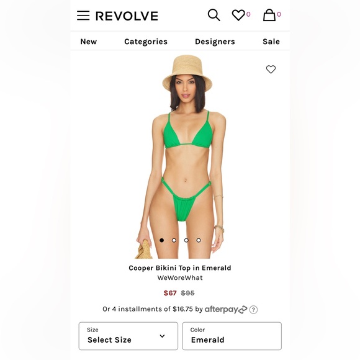Open the Categories tab

(146, 42)
